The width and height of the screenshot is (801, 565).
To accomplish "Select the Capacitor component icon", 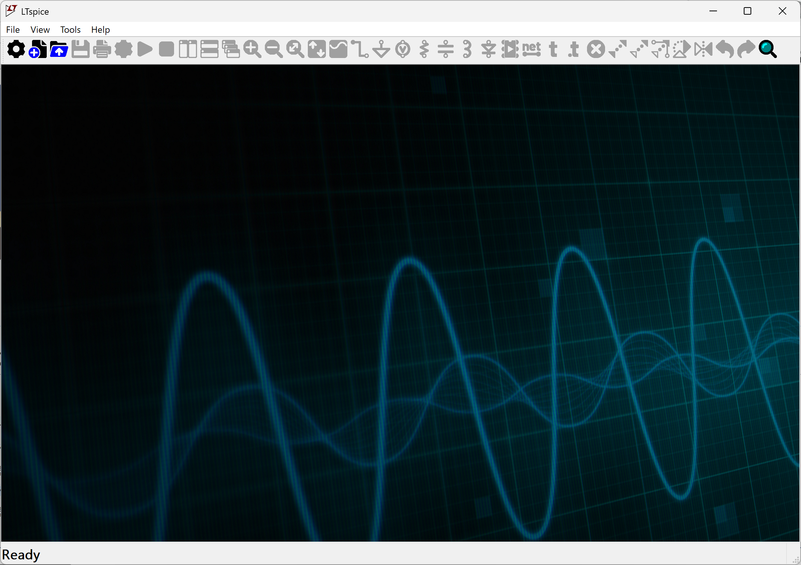I will tap(446, 49).
